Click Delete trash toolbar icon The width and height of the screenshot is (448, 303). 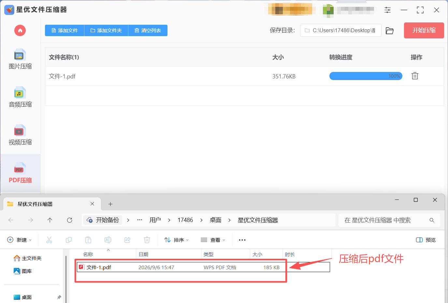point(147,240)
